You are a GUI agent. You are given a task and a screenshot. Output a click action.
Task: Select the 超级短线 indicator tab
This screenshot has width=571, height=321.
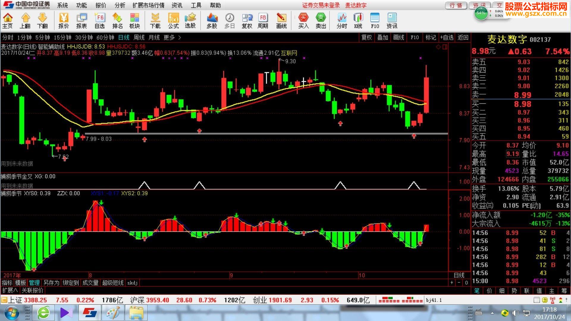pyautogui.click(x=113, y=283)
